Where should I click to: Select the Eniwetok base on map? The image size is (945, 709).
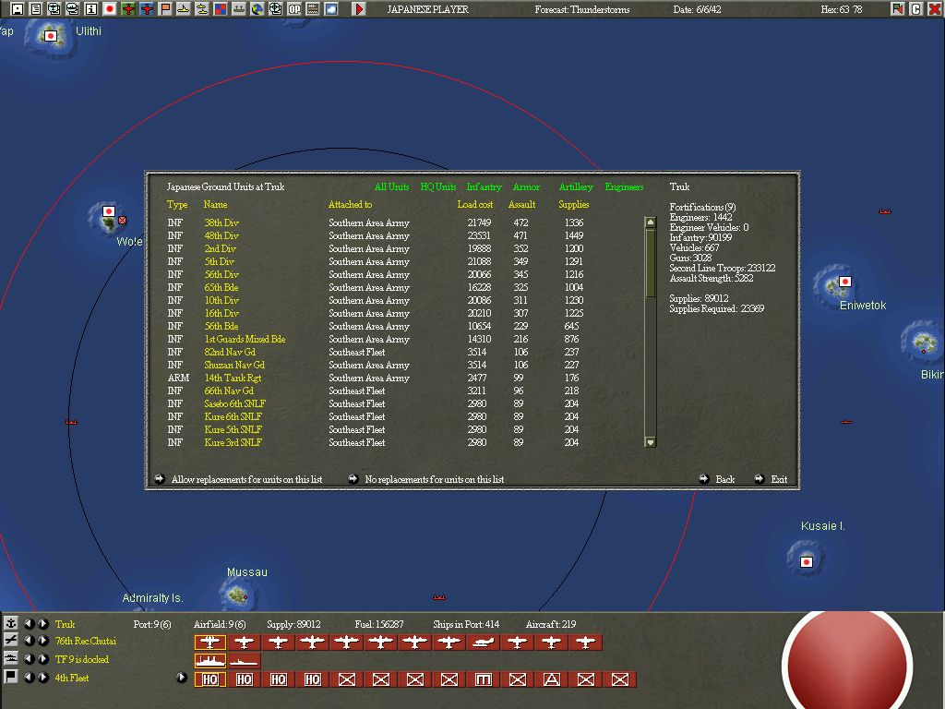[845, 282]
